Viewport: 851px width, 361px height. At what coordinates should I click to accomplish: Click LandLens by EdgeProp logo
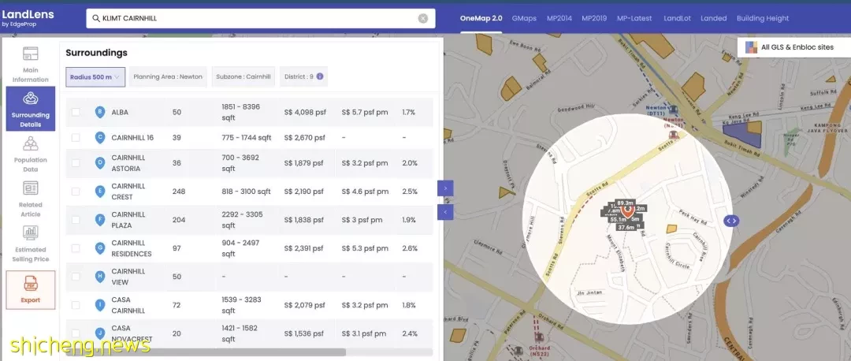point(27,17)
